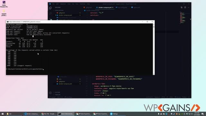Switch to VS Code docker-compose taskbar item
This screenshot has width=206, height=116.
click(31, 114)
